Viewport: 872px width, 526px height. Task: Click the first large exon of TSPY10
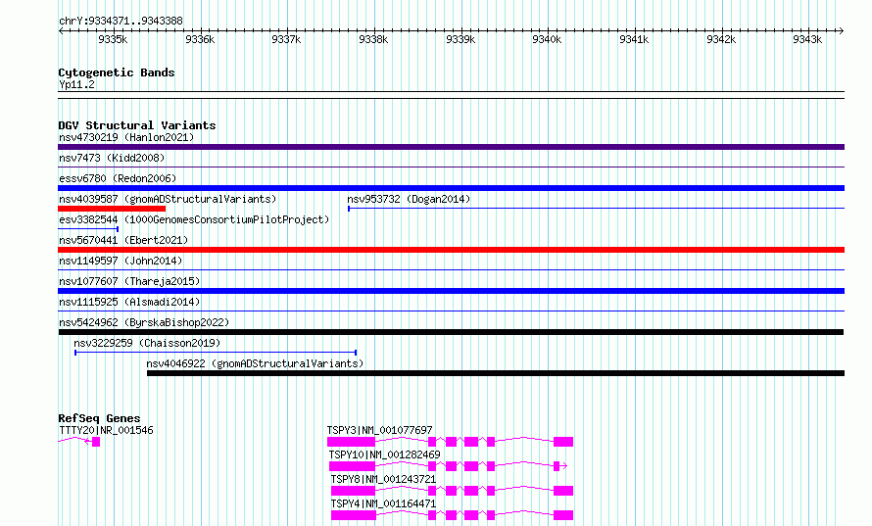[352, 466]
